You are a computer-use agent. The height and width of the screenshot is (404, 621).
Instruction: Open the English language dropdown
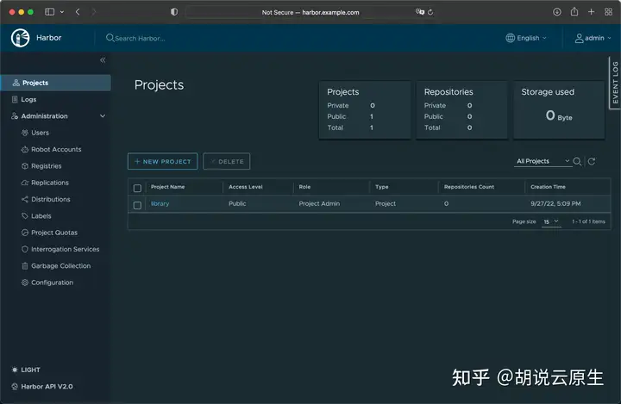tap(527, 38)
